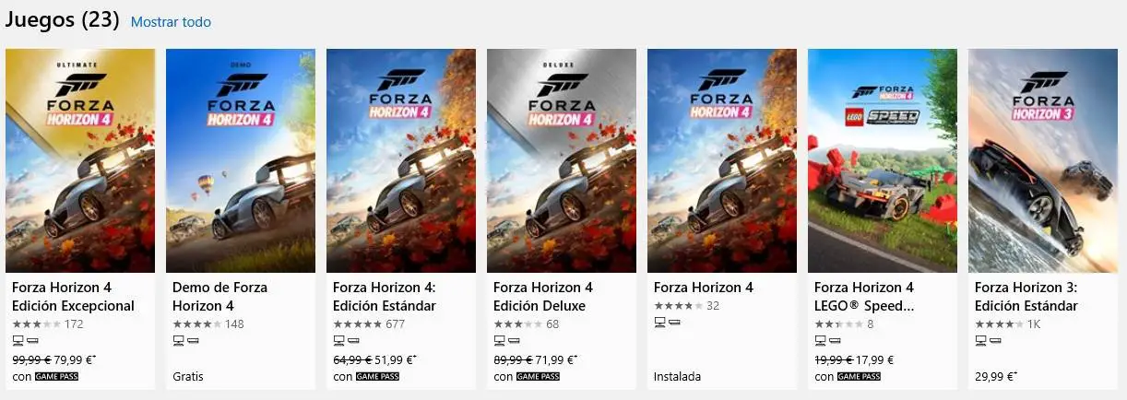
Task: Select the Forza Horizon 4 Deluxe cover image
Action: (x=562, y=160)
